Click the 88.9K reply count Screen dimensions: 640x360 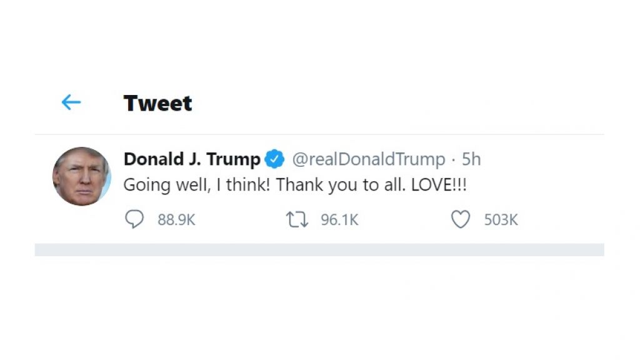coord(176,220)
